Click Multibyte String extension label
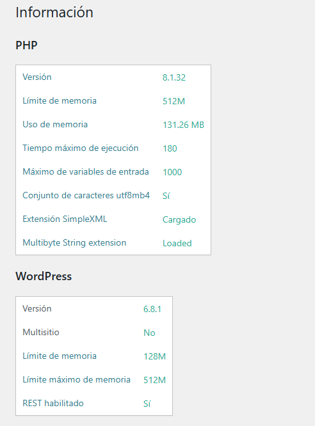The image size is (315, 426). point(74,242)
